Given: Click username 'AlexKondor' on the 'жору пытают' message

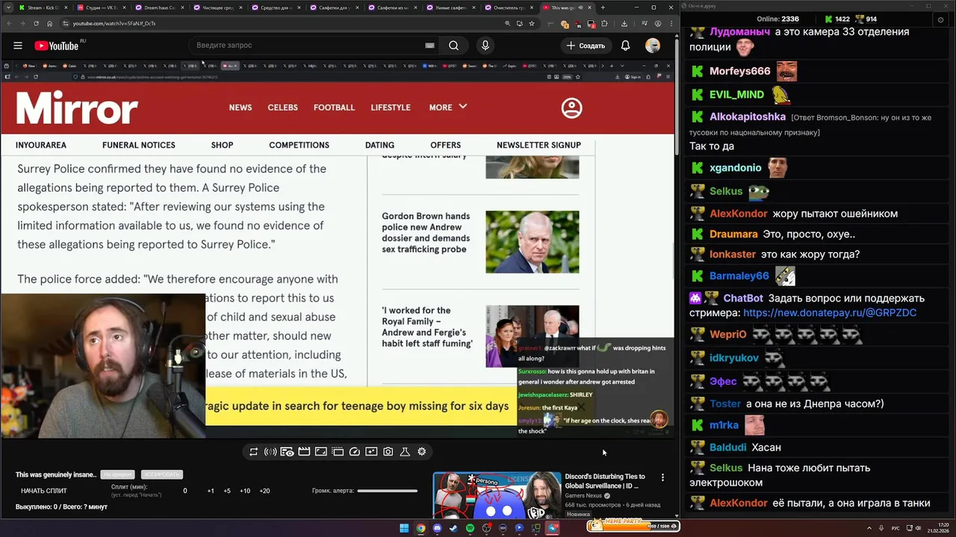Looking at the screenshot, I should (739, 213).
